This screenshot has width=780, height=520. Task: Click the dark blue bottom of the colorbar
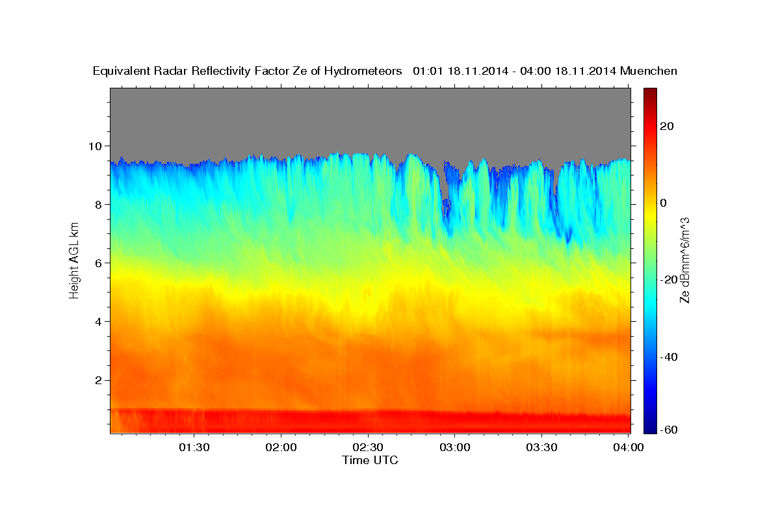(650, 426)
